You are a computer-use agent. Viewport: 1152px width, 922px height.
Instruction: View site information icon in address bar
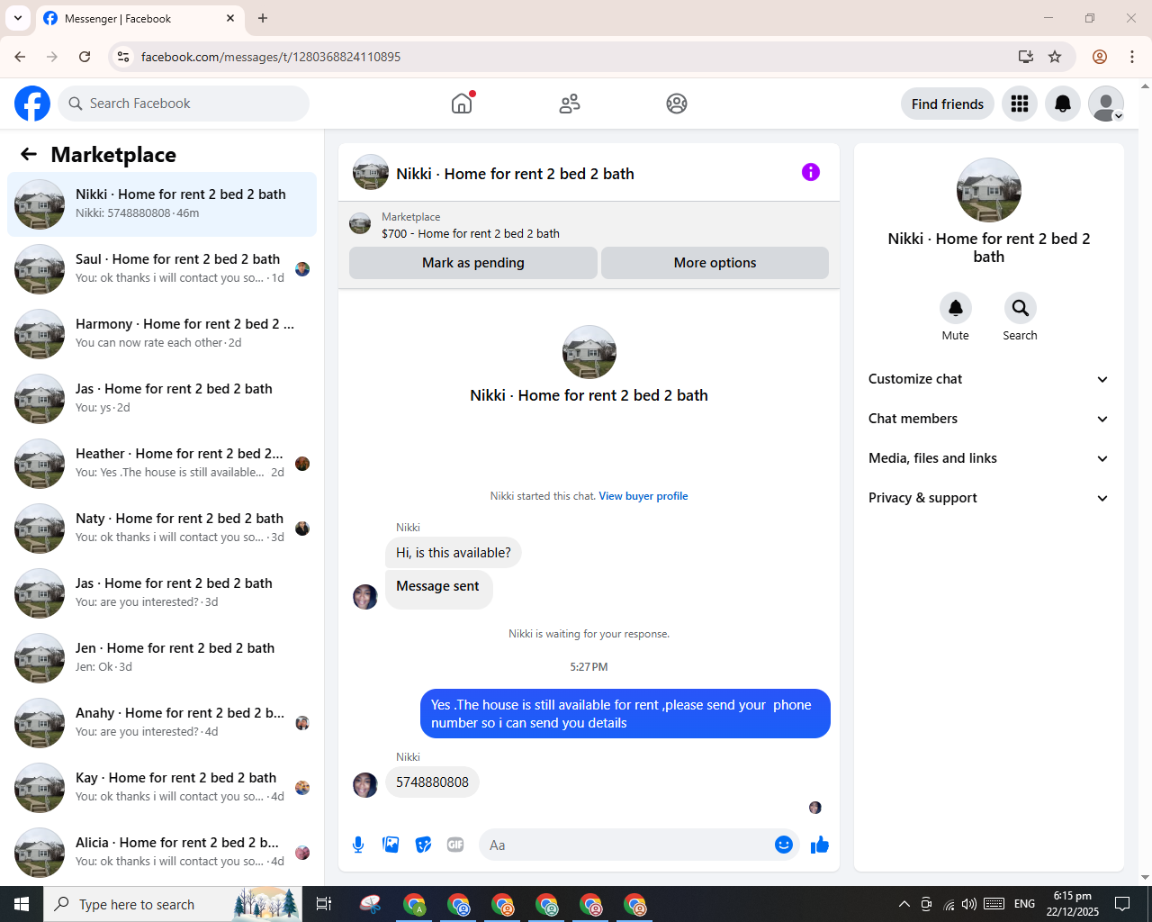123,57
